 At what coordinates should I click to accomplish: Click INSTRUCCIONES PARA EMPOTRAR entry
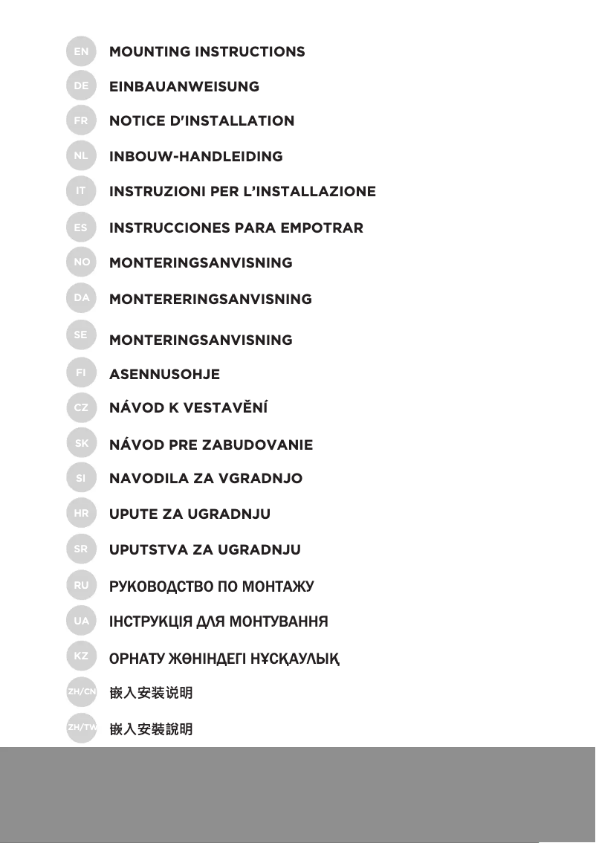pos(236,228)
